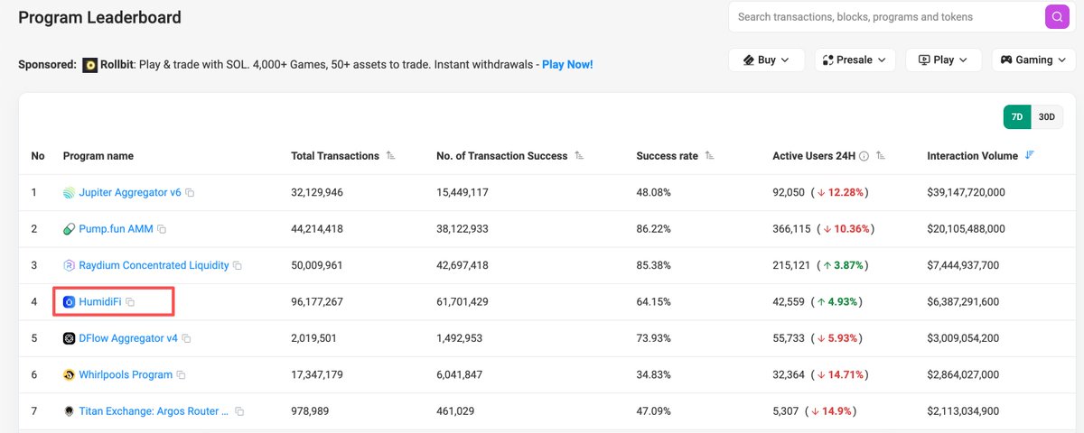Open the Buy dropdown
Screen dimensions: 1084x433
click(x=766, y=60)
